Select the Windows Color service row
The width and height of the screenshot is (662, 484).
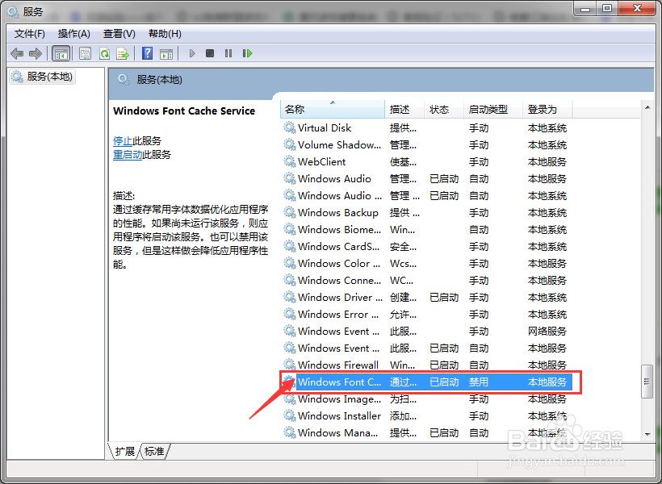[x=426, y=263]
